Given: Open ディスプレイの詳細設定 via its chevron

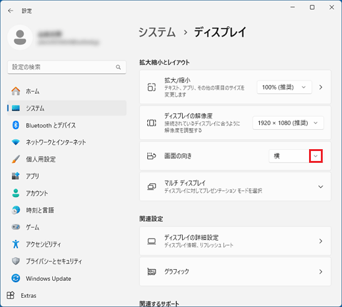Looking at the screenshot, I should [x=321, y=241].
